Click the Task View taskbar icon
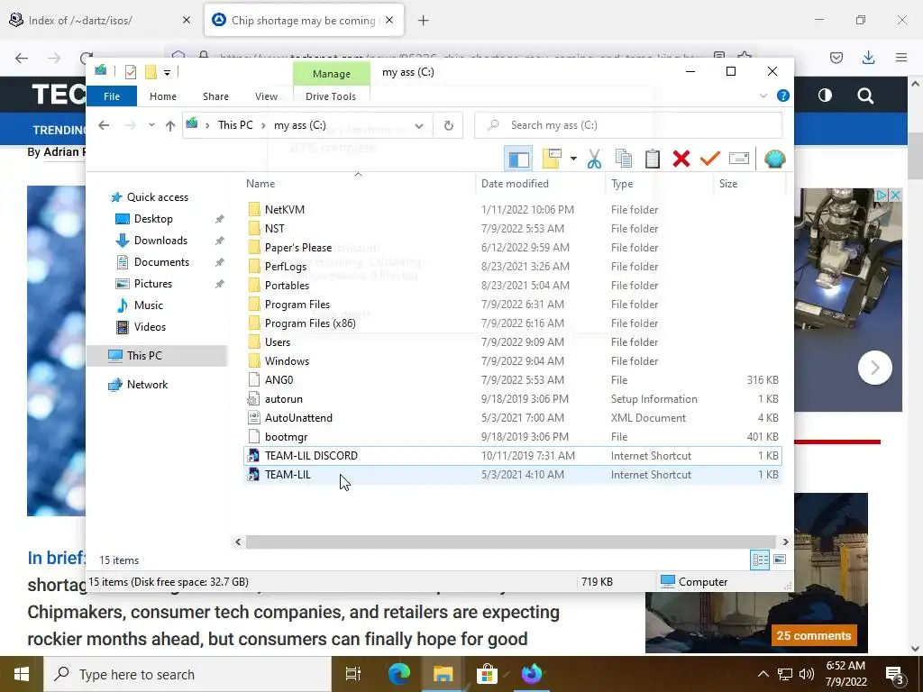The width and height of the screenshot is (923, 692). [x=353, y=674]
